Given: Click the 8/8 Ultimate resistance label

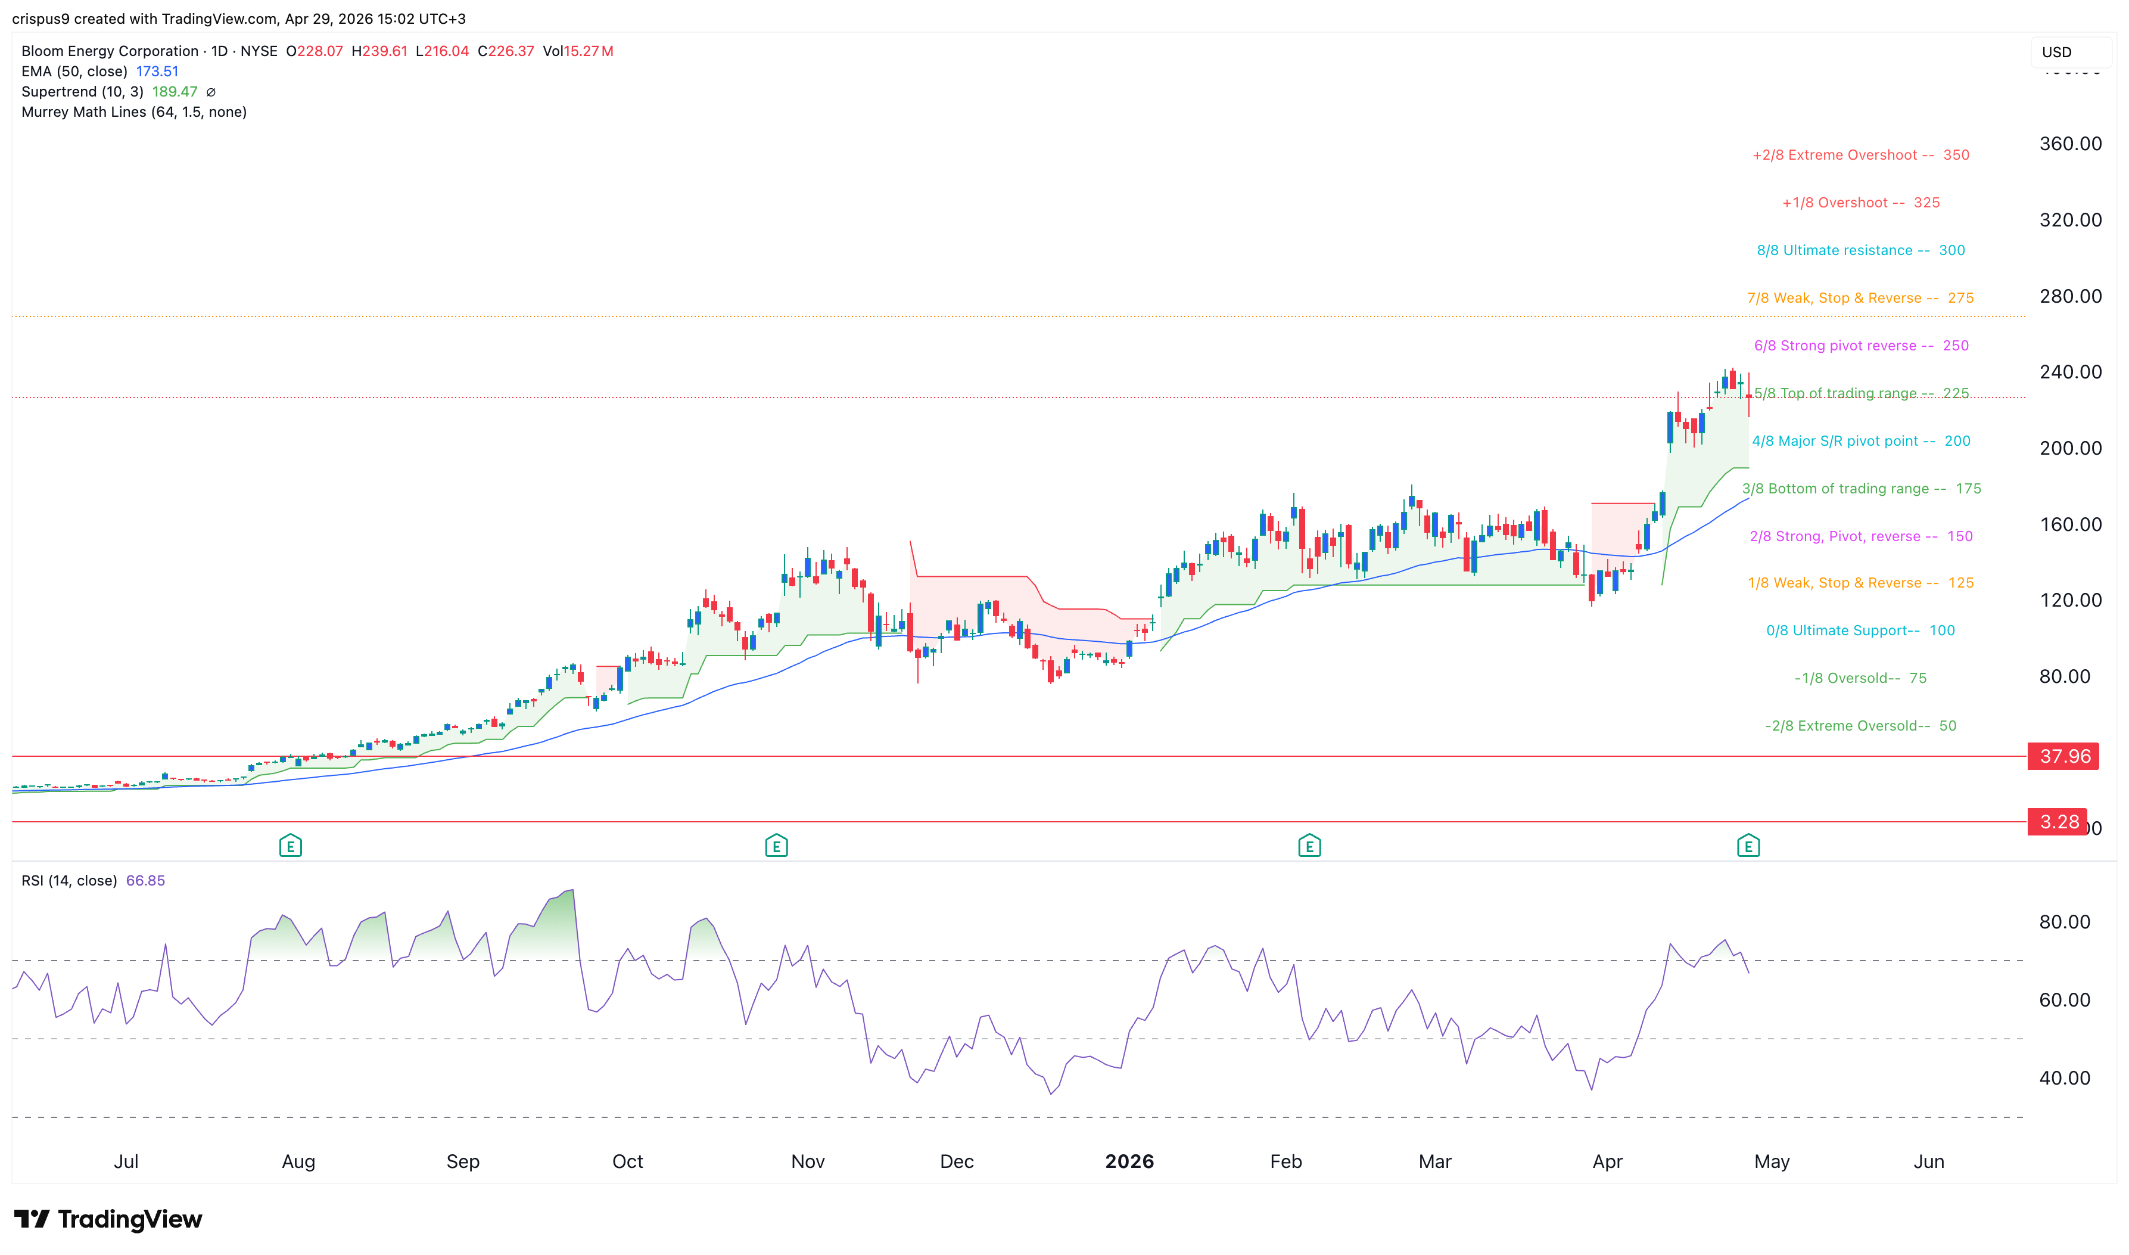Looking at the screenshot, I should pyautogui.click(x=1860, y=250).
